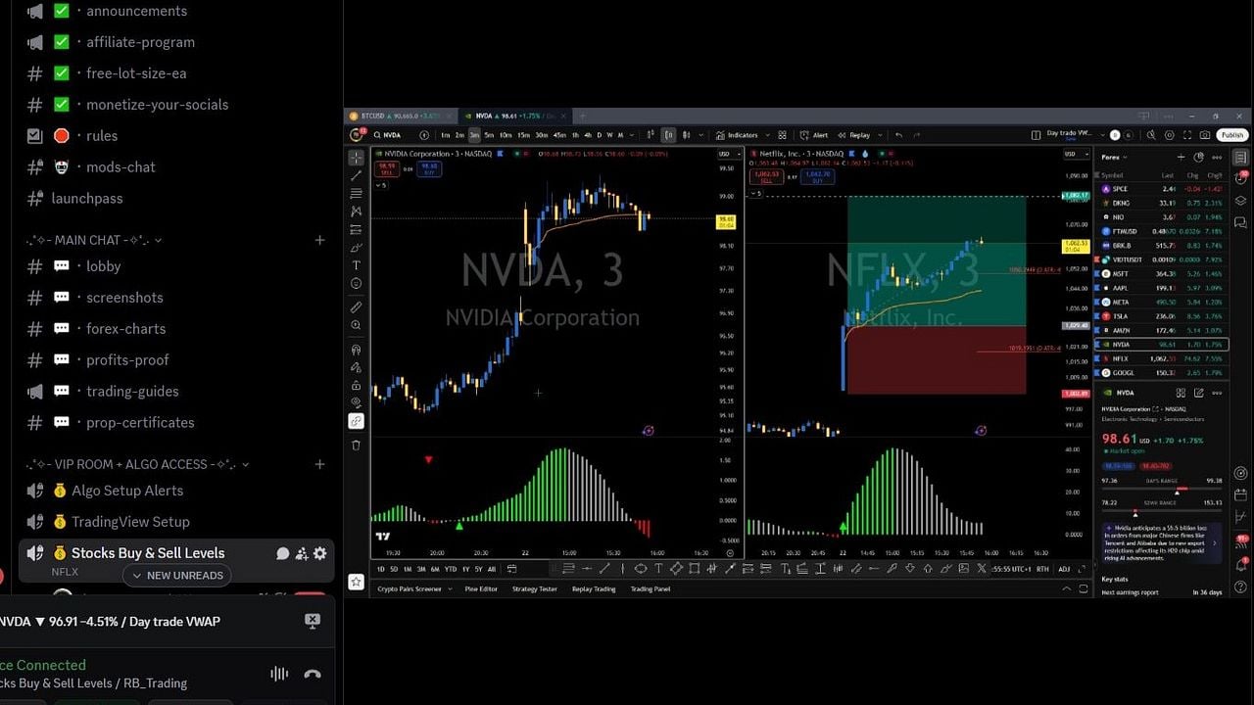The image size is (1254, 705).
Task: Select the 15m timeframe
Action: click(523, 135)
